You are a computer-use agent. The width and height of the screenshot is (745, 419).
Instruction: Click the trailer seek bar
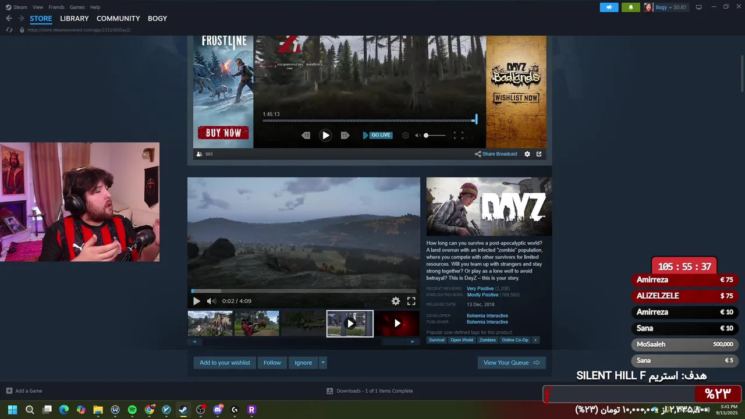tap(304, 291)
